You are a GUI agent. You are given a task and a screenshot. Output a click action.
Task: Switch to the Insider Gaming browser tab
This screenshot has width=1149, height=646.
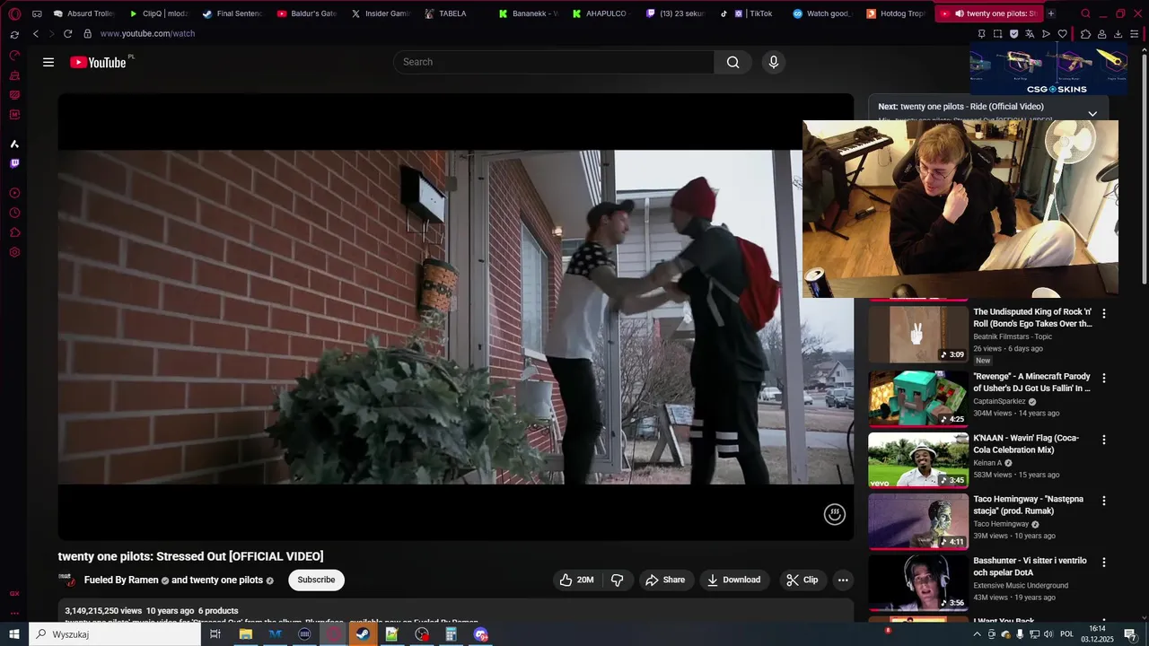[x=381, y=13]
